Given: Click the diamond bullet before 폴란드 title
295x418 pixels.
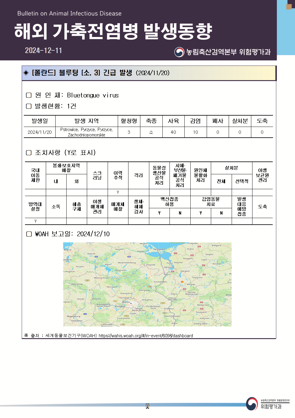Looking at the screenshot, I should (26, 73).
